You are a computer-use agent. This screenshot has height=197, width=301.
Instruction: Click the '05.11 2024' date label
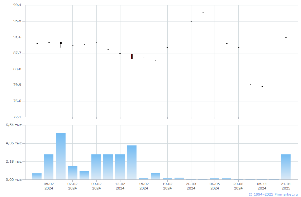pyautogui.click(x=262, y=186)
